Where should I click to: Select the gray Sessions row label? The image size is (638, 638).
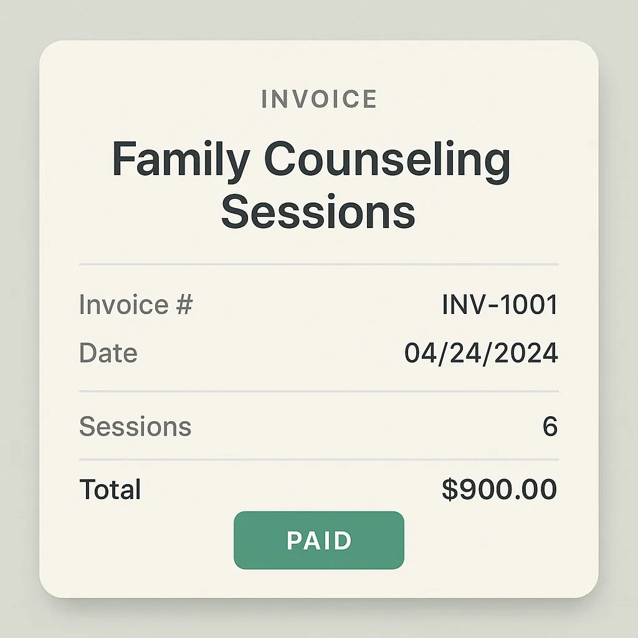(x=135, y=426)
